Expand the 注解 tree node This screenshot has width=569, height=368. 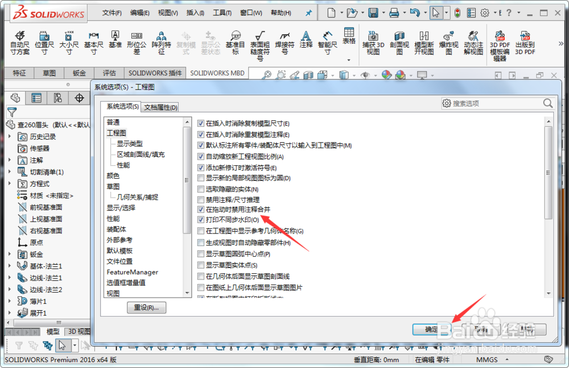(x=10, y=160)
